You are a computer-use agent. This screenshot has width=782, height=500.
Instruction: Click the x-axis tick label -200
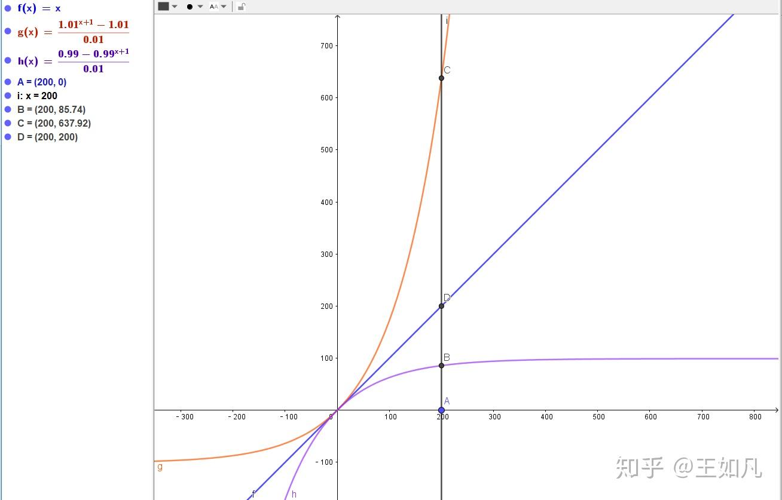click(x=237, y=417)
